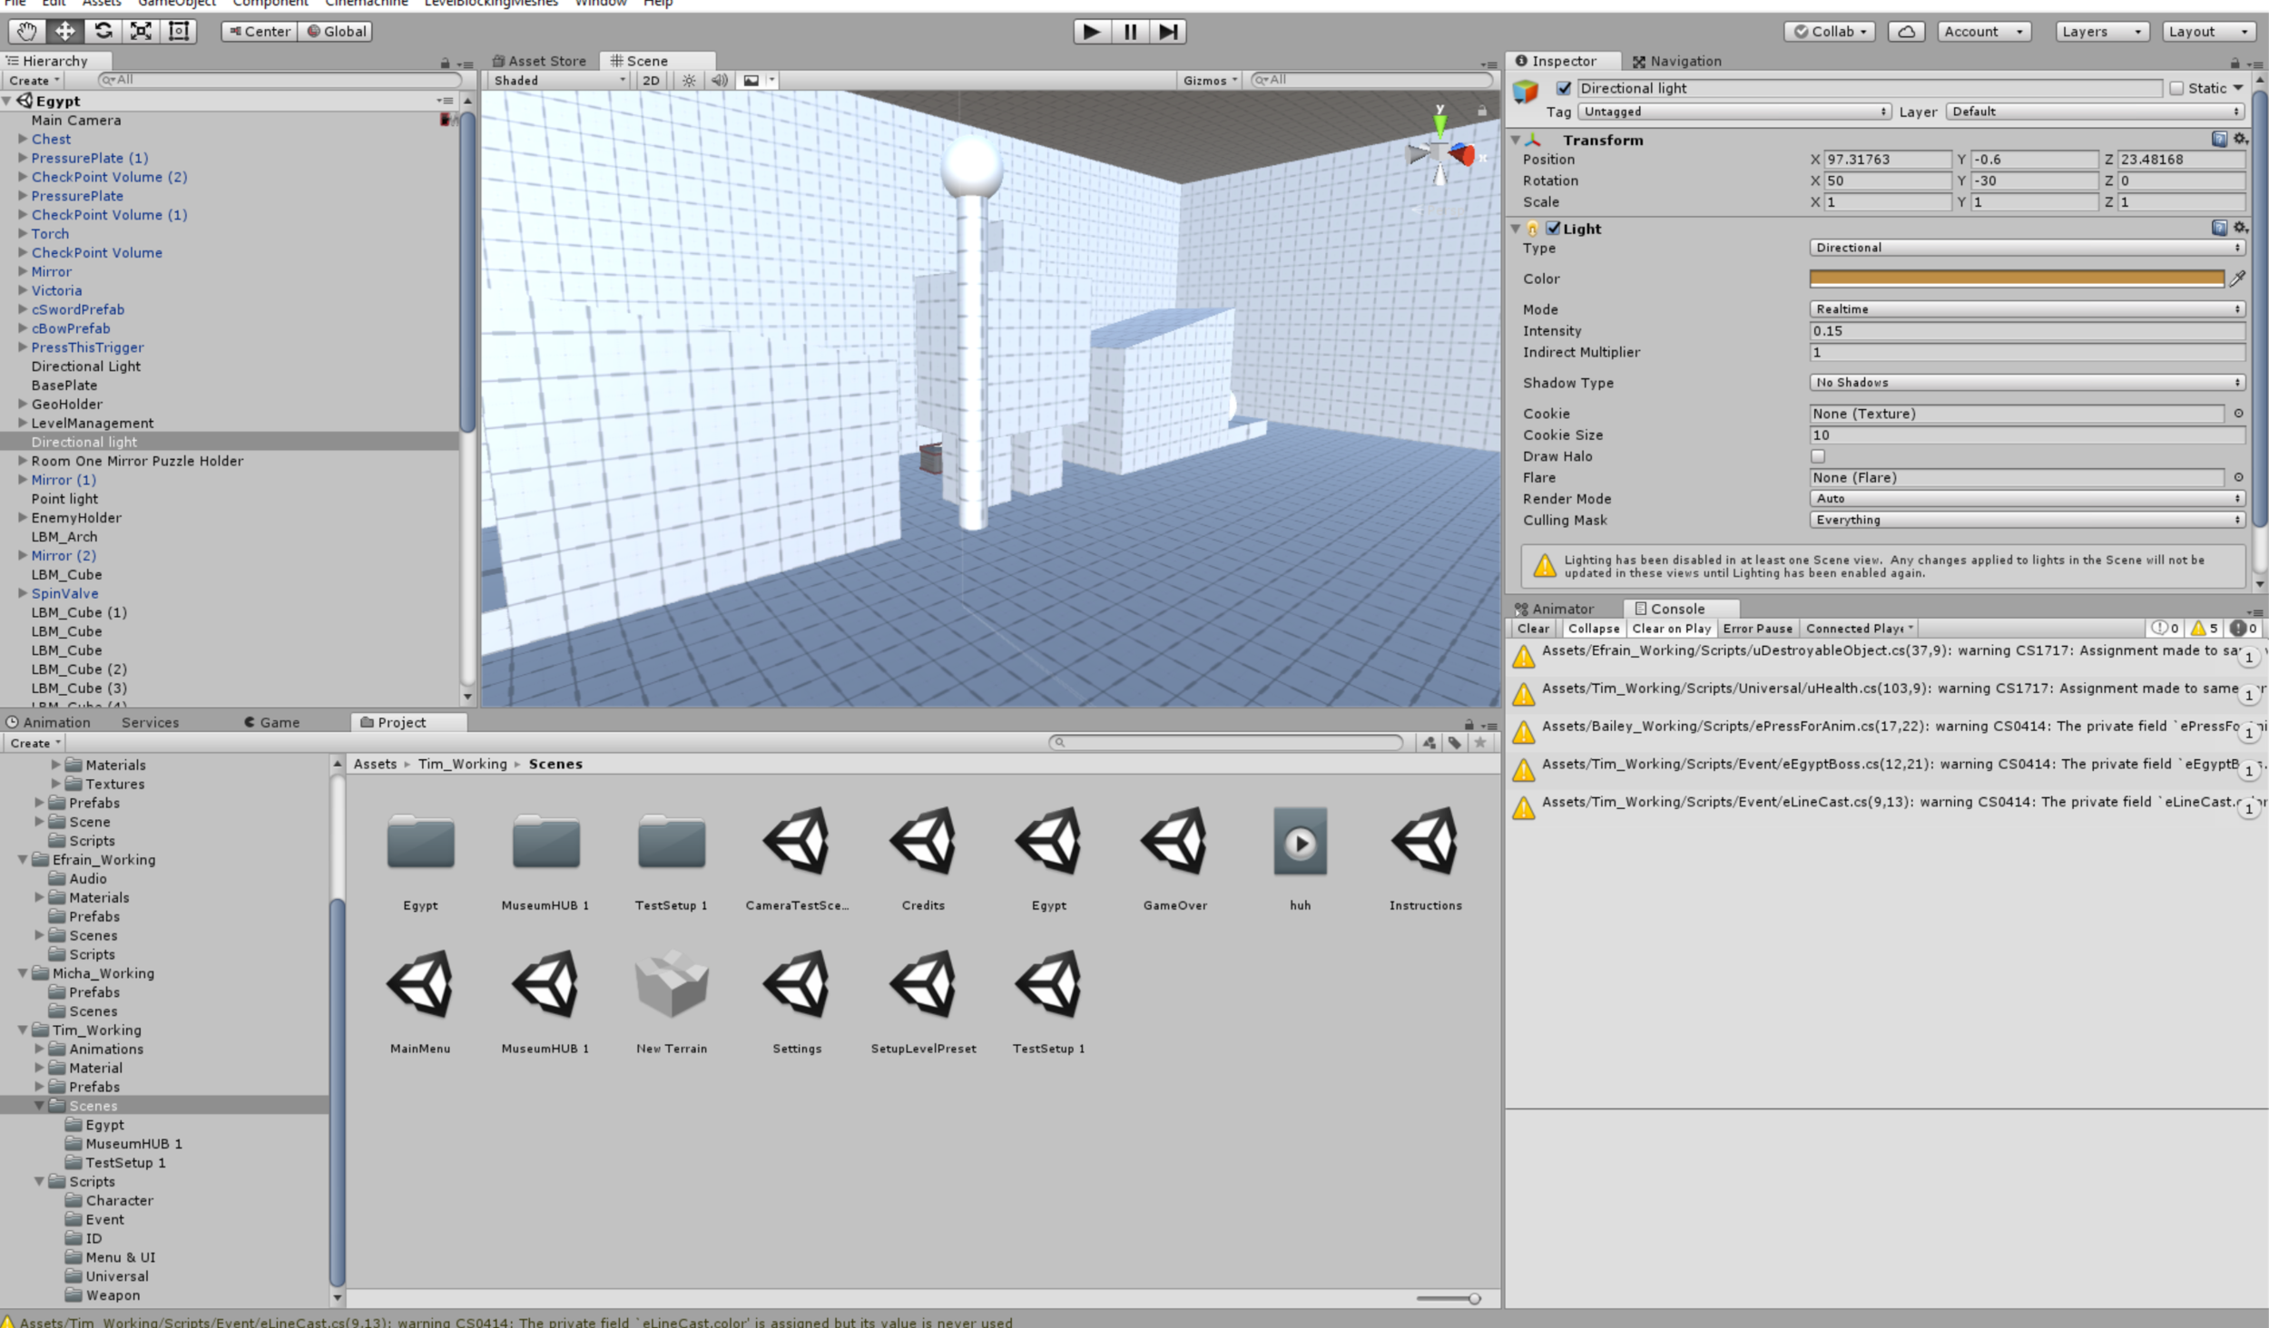The height and width of the screenshot is (1328, 2269).
Task: Click the Clear console button
Action: coord(1533,629)
